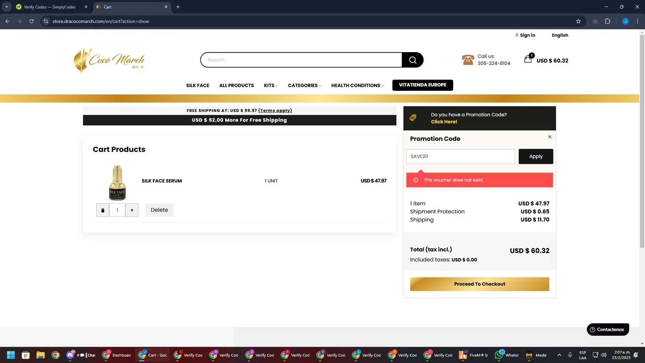
Task: Open the FiveM taskbar app
Action: 473,355
